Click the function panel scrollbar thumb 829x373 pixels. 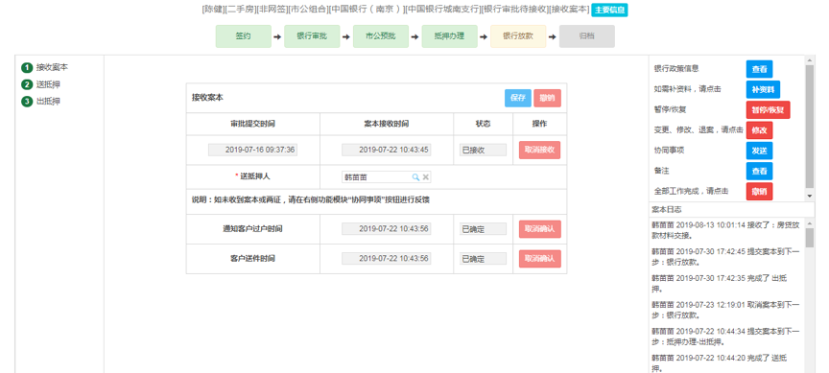click(x=810, y=127)
